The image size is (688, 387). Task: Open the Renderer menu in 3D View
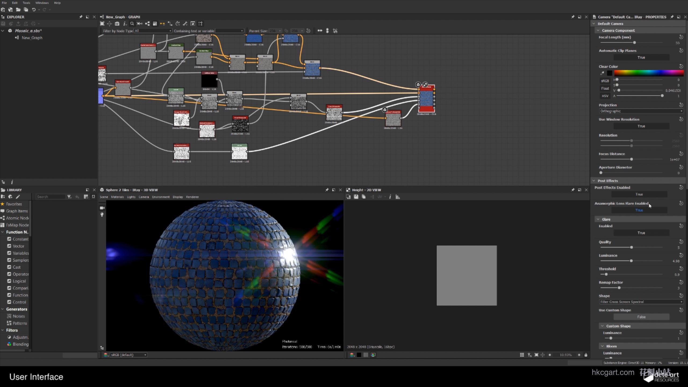coord(192,197)
